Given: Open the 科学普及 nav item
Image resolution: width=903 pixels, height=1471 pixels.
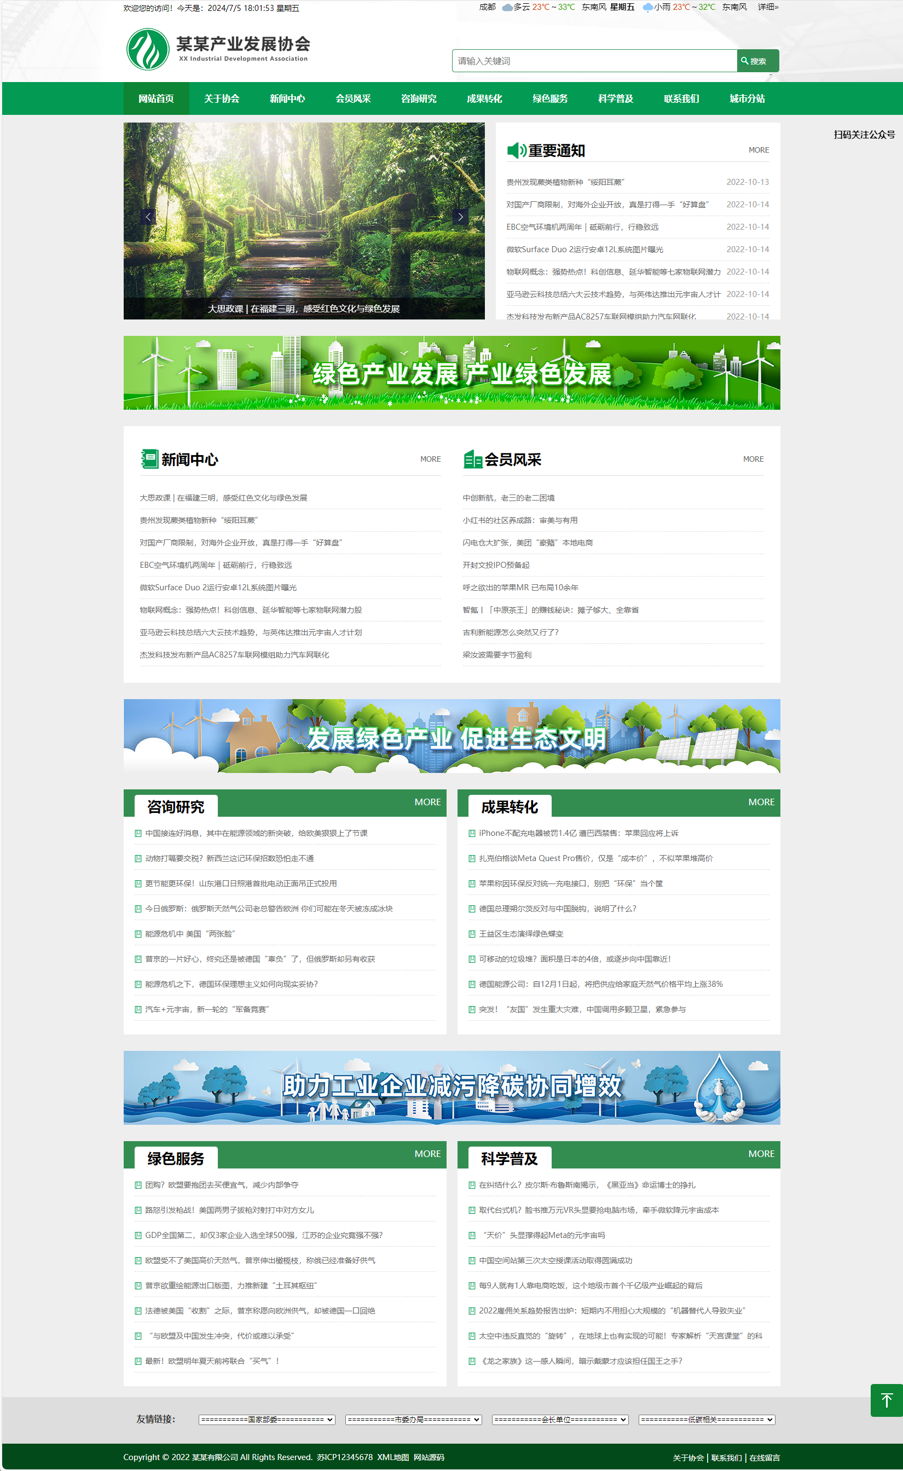Looking at the screenshot, I should click(616, 98).
